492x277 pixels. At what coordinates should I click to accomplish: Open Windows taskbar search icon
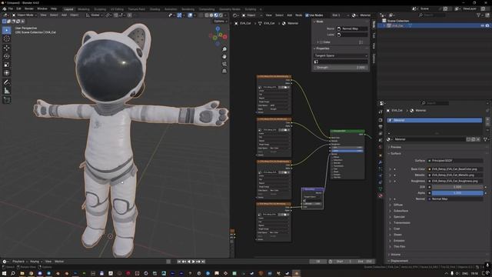13,274
